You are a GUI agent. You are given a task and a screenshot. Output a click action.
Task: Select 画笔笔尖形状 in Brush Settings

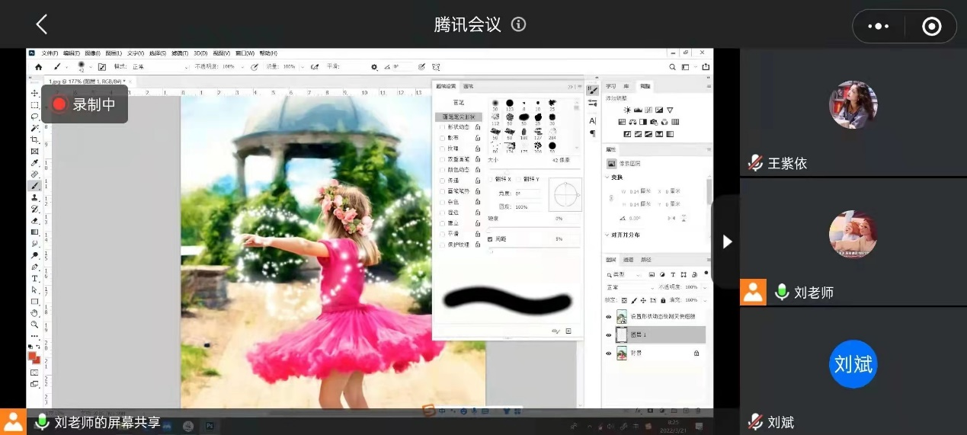point(459,117)
